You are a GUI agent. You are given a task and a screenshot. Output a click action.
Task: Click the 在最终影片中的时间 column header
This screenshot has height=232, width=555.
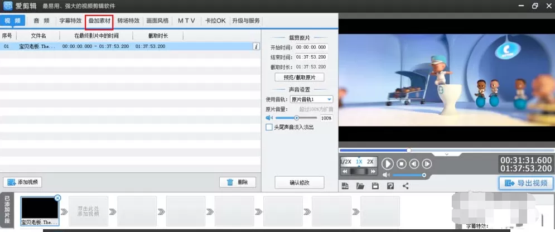click(96, 36)
